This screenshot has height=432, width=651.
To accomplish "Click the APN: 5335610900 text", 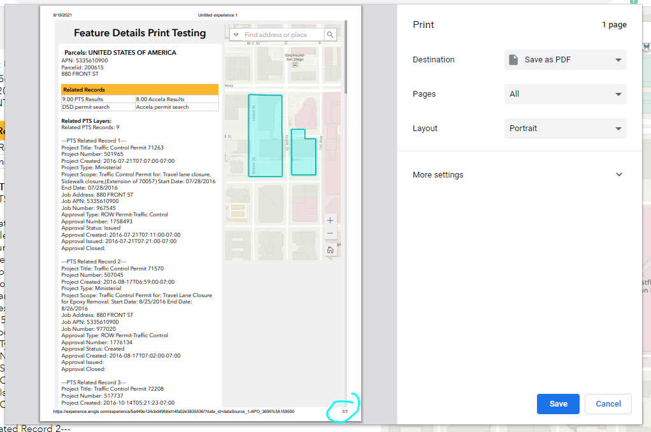I will click(85, 60).
